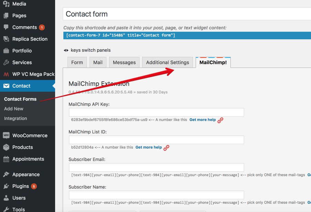This screenshot has width=311, height=212.
Task: Click the Appearance paintbrush icon
Action: pyautogui.click(x=6, y=174)
